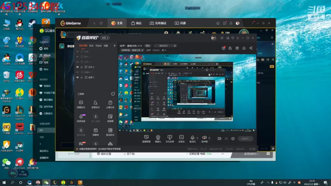Select the first scene tab in 直播伴侣
Viewport: 331px width, 186px height.
coord(83,45)
